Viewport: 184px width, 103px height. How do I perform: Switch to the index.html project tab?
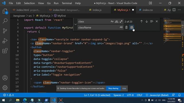28,10
